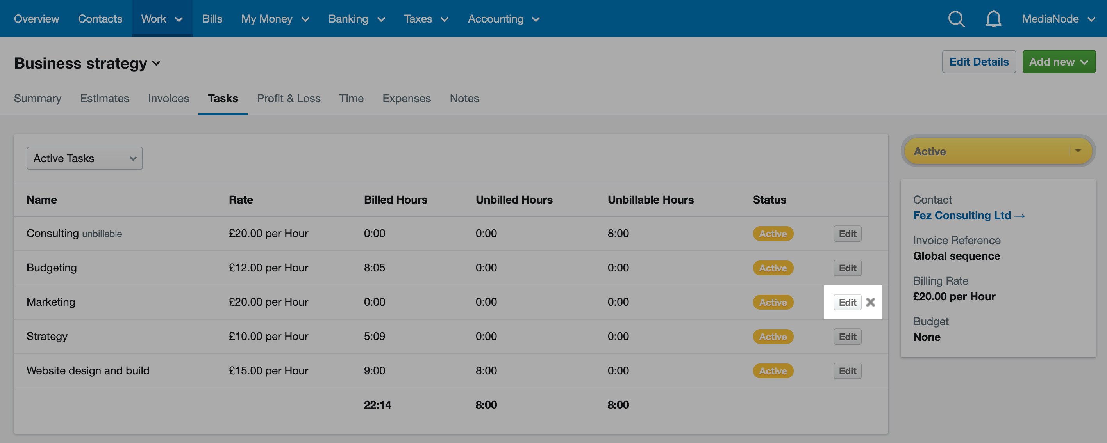Click the Billed Hours column header

[x=395, y=200]
